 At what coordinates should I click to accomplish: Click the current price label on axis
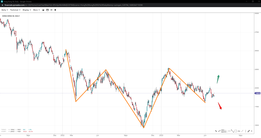click(x=257, y=93)
